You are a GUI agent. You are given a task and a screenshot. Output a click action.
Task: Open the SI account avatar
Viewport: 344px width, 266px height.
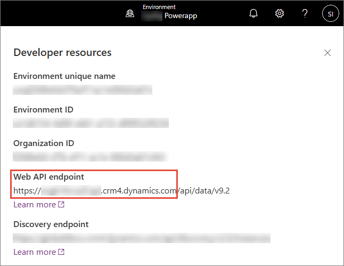pyautogui.click(x=330, y=13)
